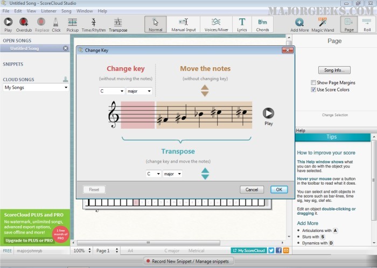Image resolution: width=377 pixels, height=268 pixels.
Task: Adjust the 100% zoom stepper
Action: pyautogui.click(x=89, y=250)
